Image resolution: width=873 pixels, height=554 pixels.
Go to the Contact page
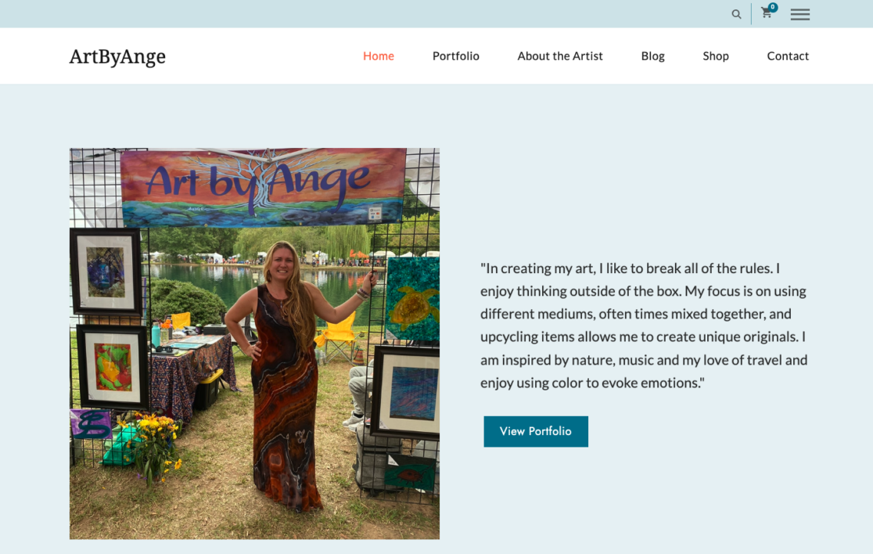point(788,56)
